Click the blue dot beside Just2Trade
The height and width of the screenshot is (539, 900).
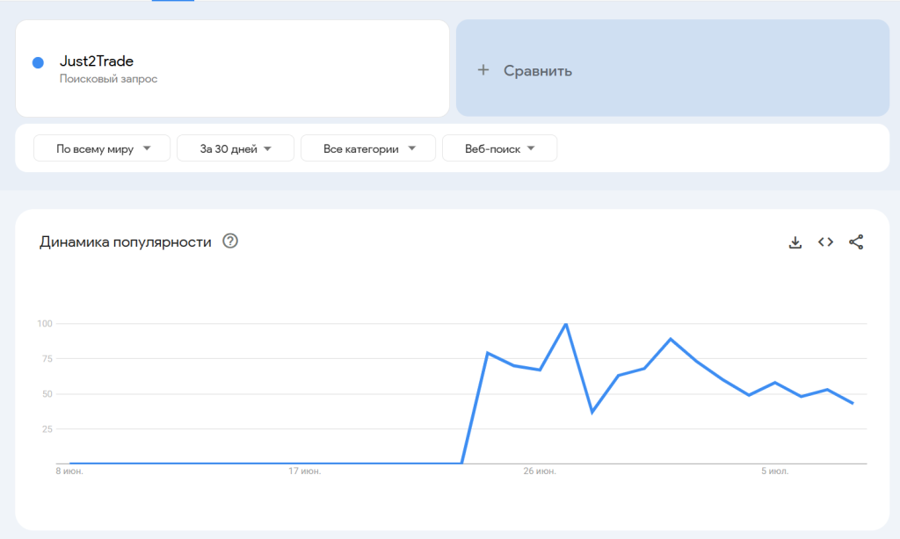pos(38,62)
